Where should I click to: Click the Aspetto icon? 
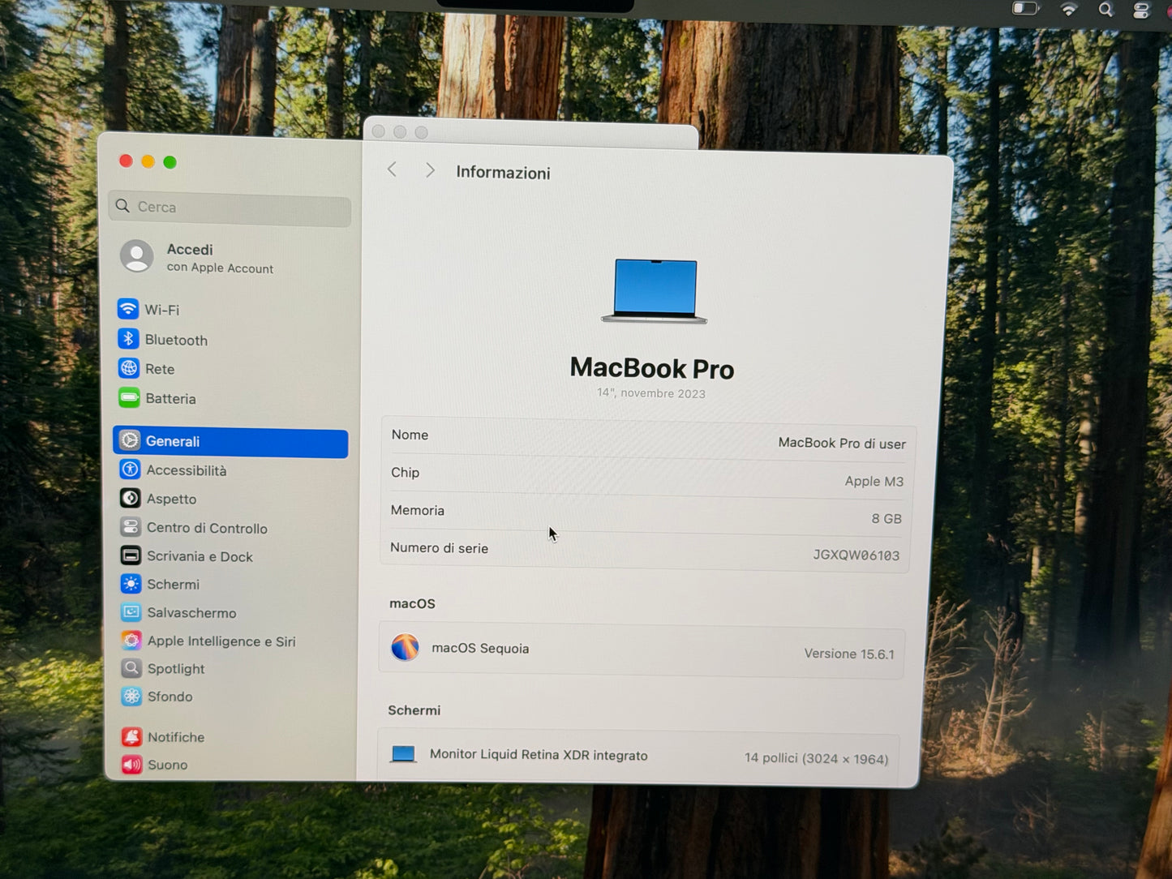tap(131, 498)
